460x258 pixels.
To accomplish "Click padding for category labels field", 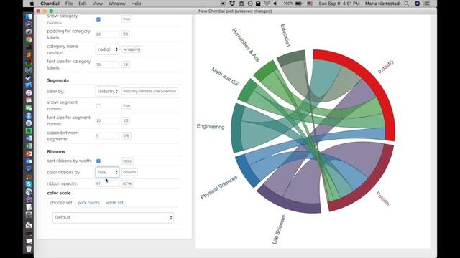I will 107,34.
